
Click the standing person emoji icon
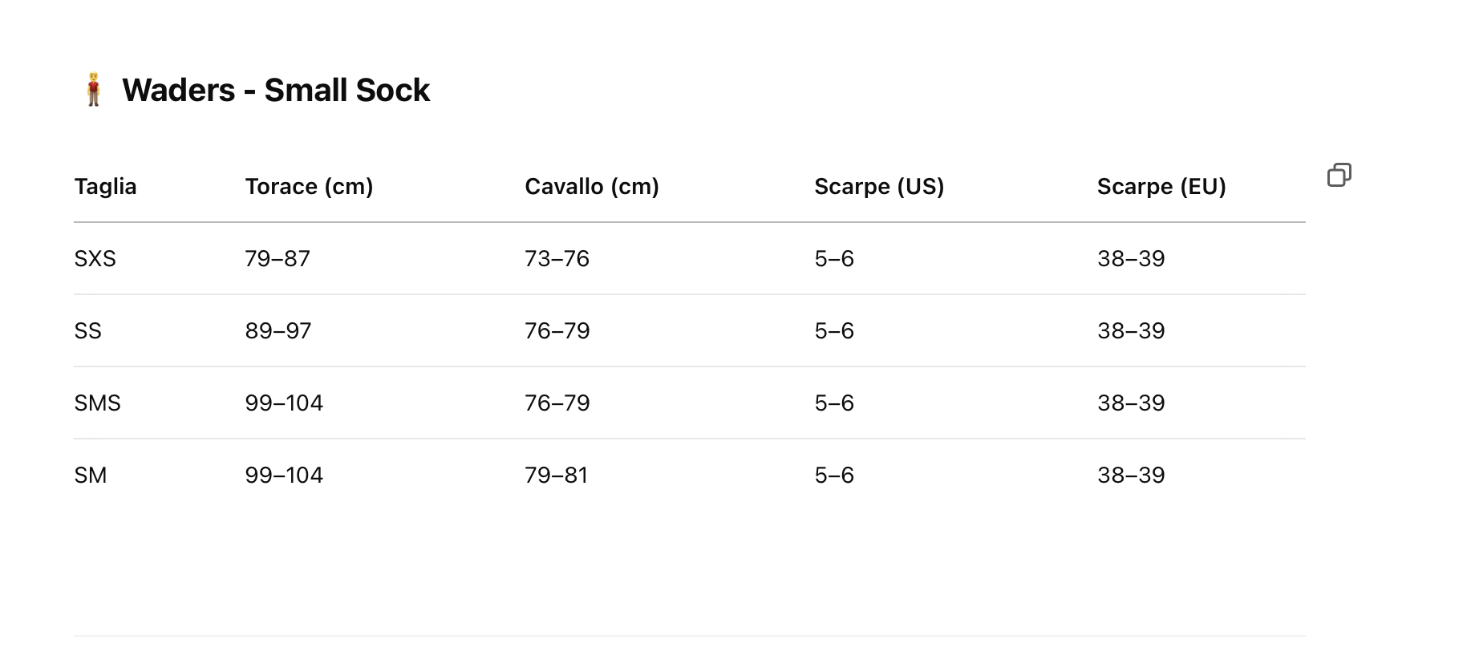94,90
